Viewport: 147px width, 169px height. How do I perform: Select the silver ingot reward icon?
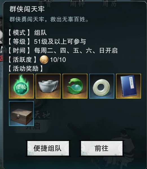point(48,86)
